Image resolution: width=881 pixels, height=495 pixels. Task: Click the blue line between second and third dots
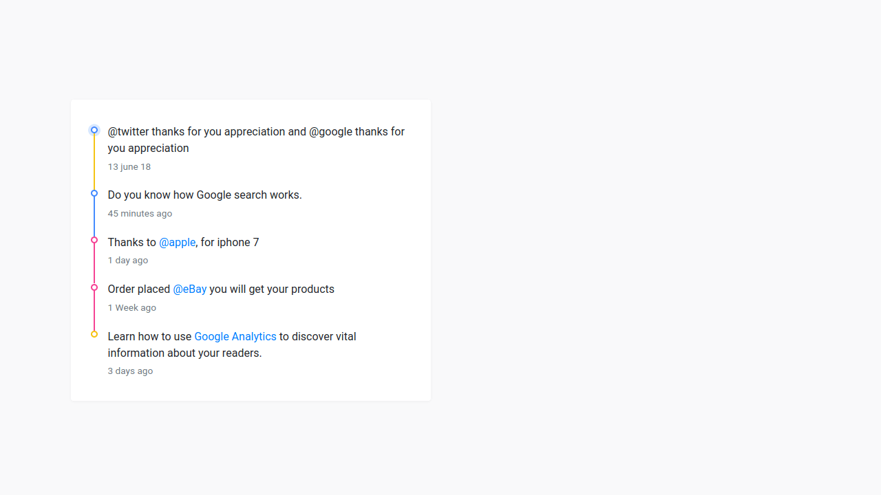point(94,217)
